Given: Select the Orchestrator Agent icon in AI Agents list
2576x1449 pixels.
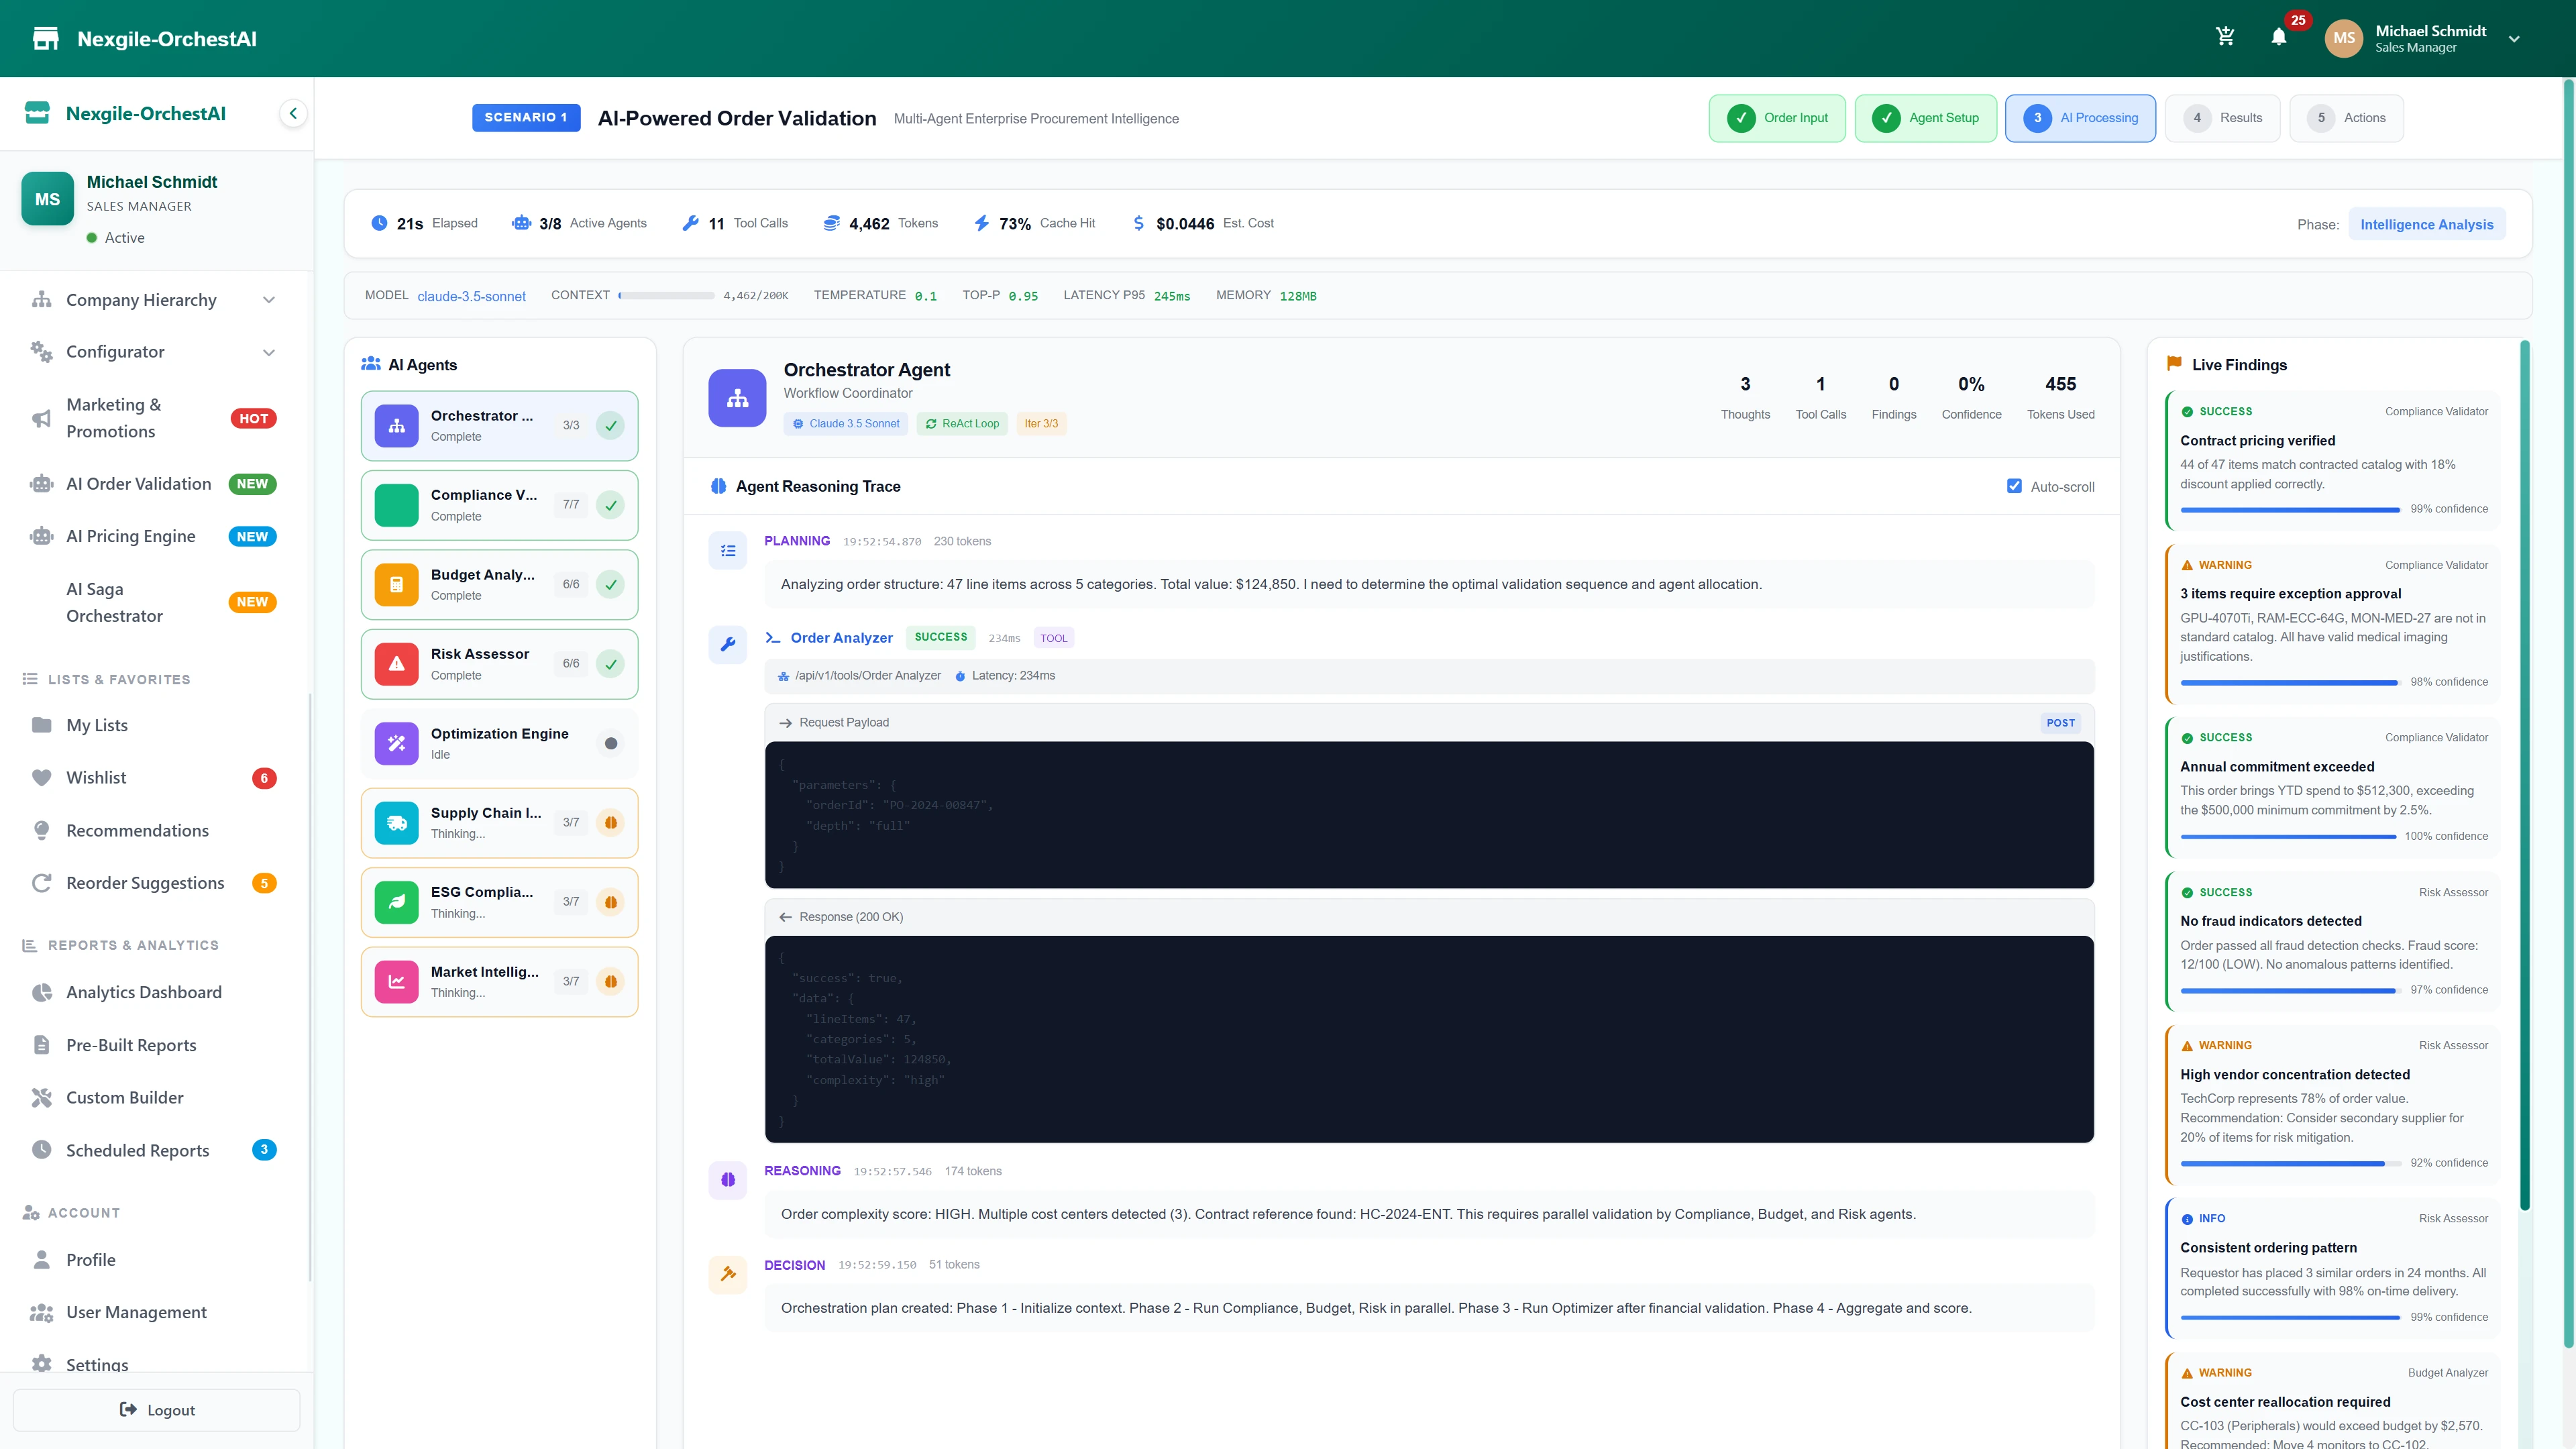Looking at the screenshot, I should pyautogui.click(x=396, y=425).
